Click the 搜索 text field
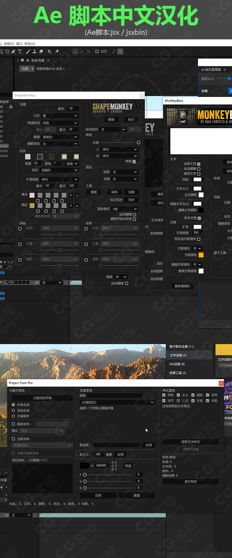 pyautogui.click(x=115, y=396)
